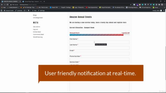This screenshot has height=93, width=166.
Task: Open the Chrome profile avatar
Action: click(x=162, y=5)
